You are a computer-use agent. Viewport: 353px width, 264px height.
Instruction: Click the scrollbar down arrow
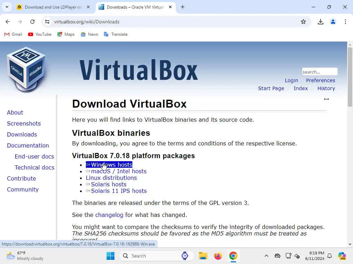click(350, 244)
